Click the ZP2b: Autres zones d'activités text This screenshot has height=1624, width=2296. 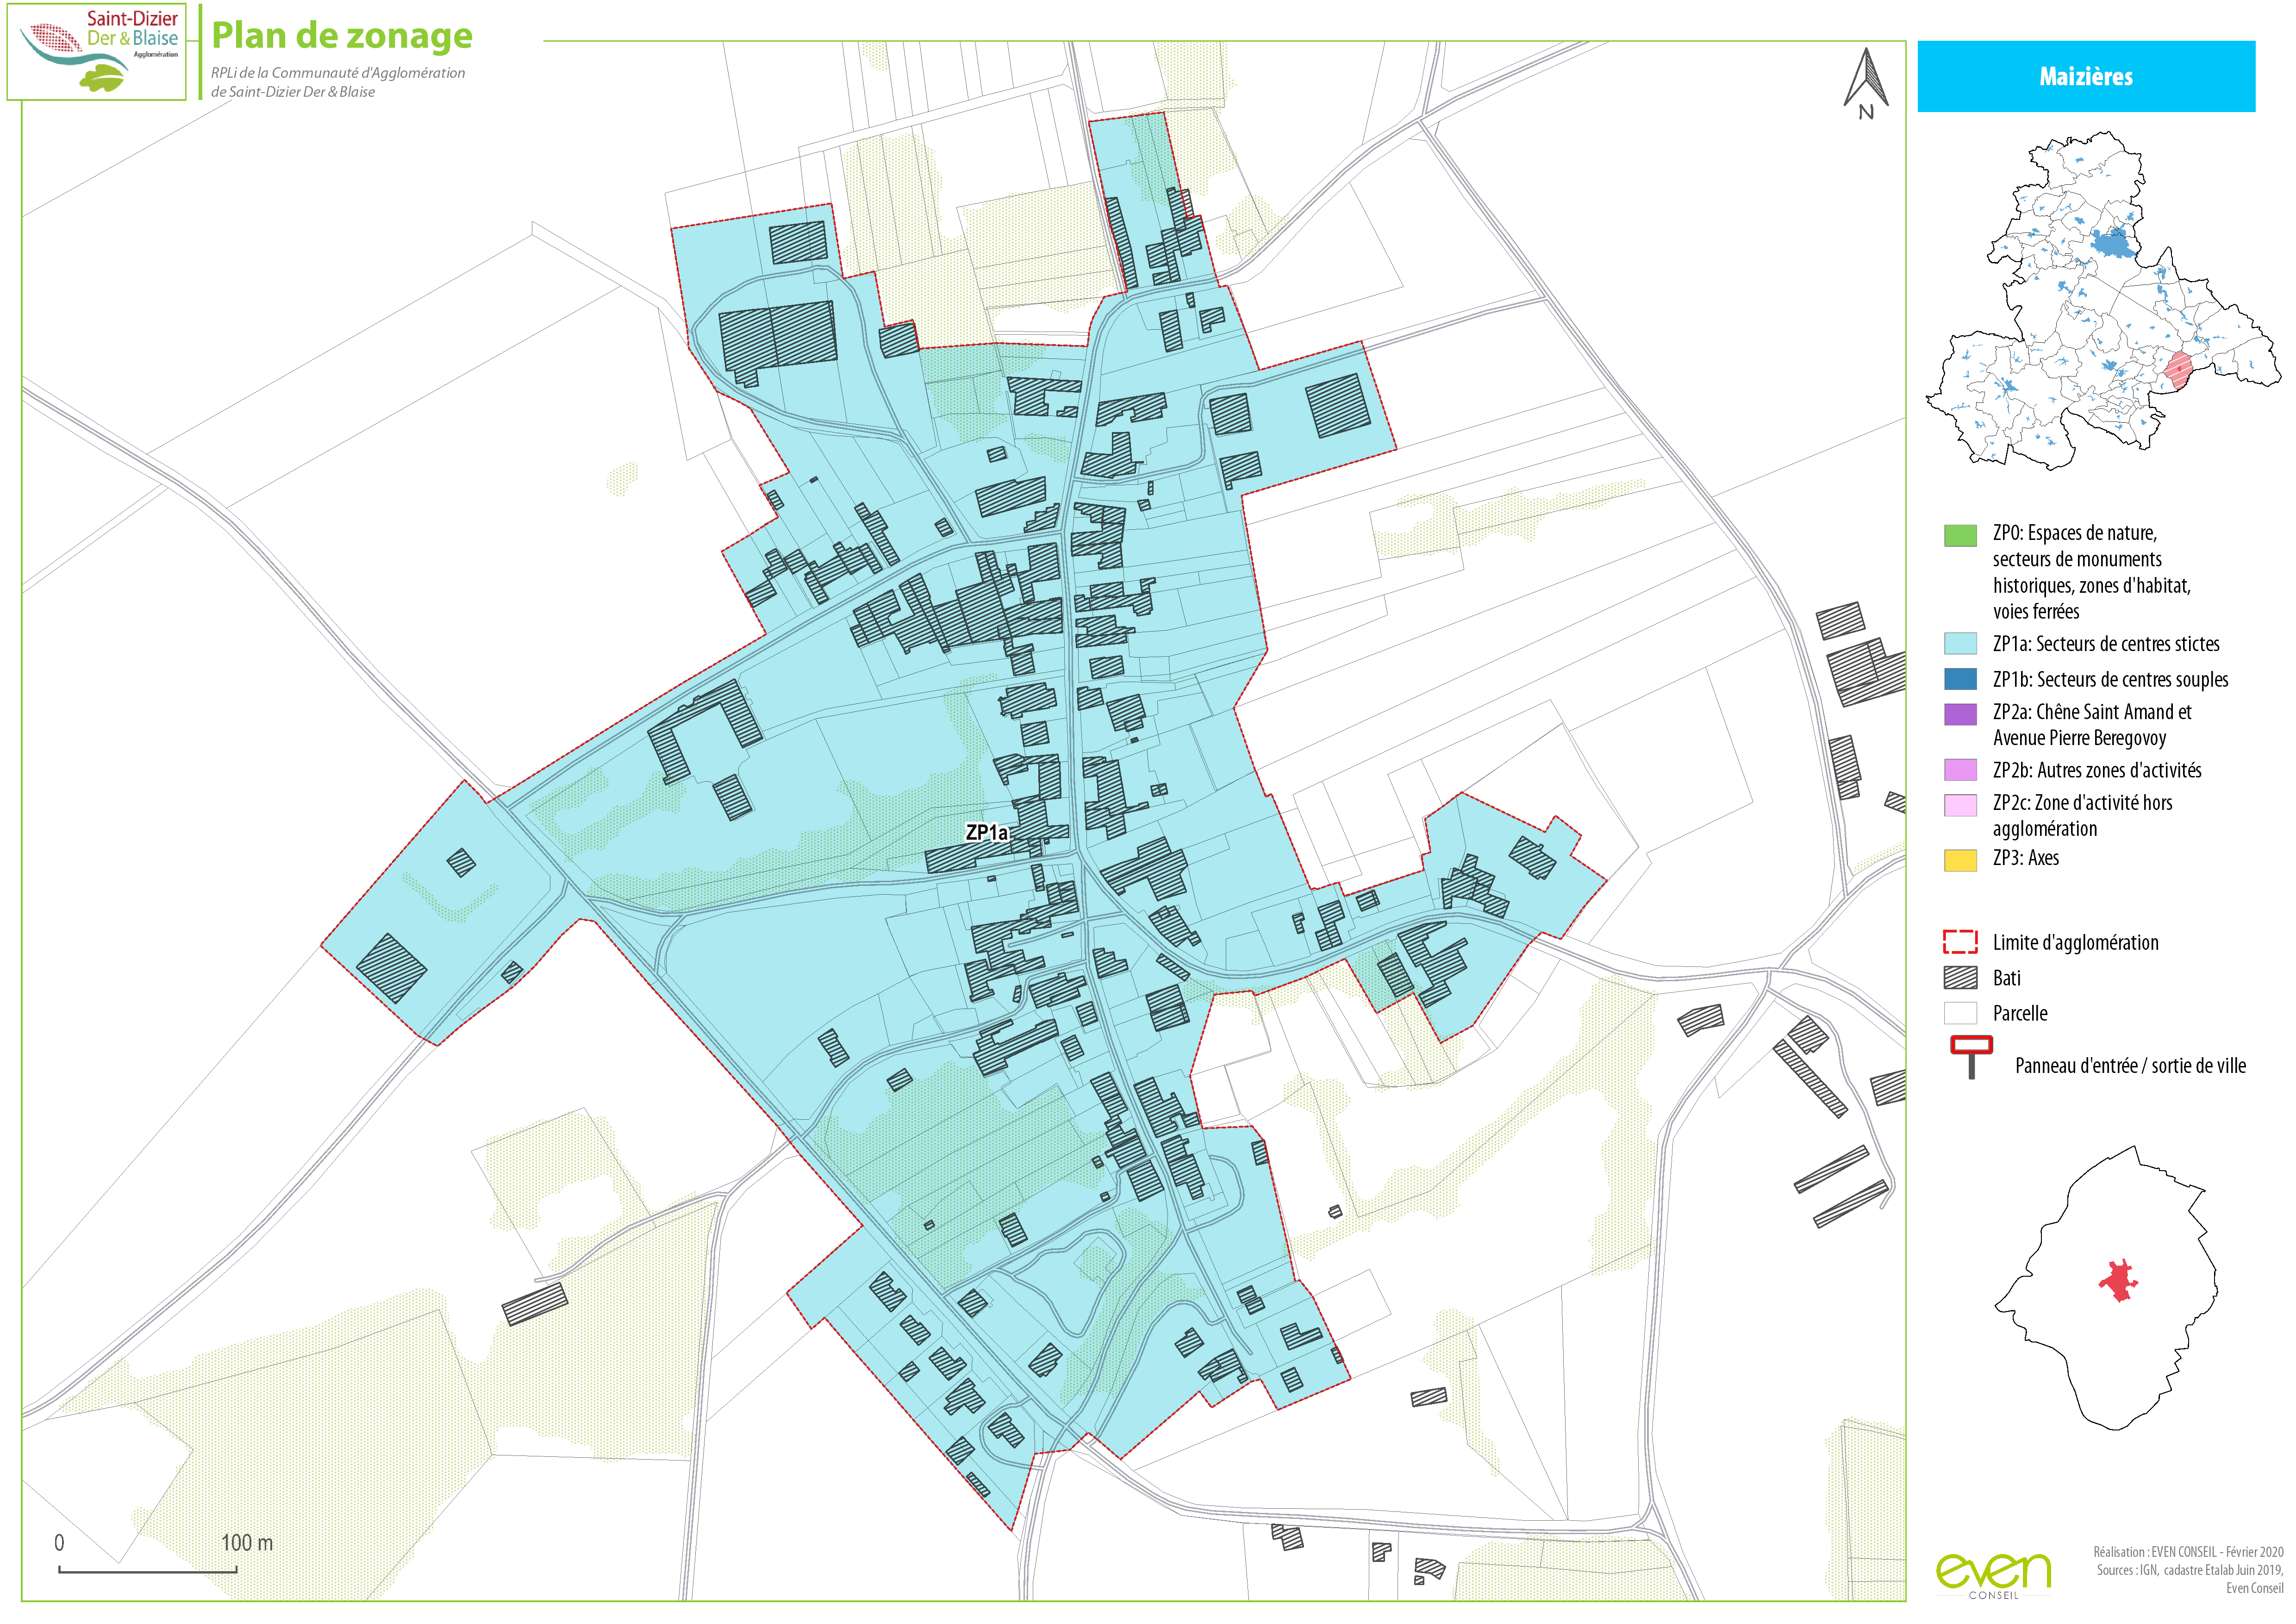[2097, 770]
